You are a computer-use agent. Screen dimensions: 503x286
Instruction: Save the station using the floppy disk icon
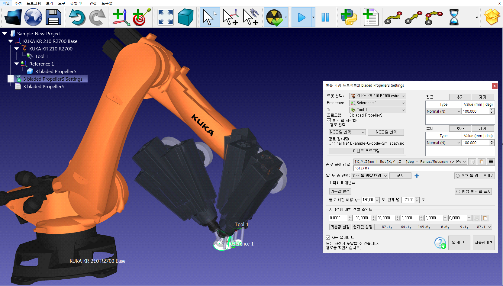tap(53, 17)
